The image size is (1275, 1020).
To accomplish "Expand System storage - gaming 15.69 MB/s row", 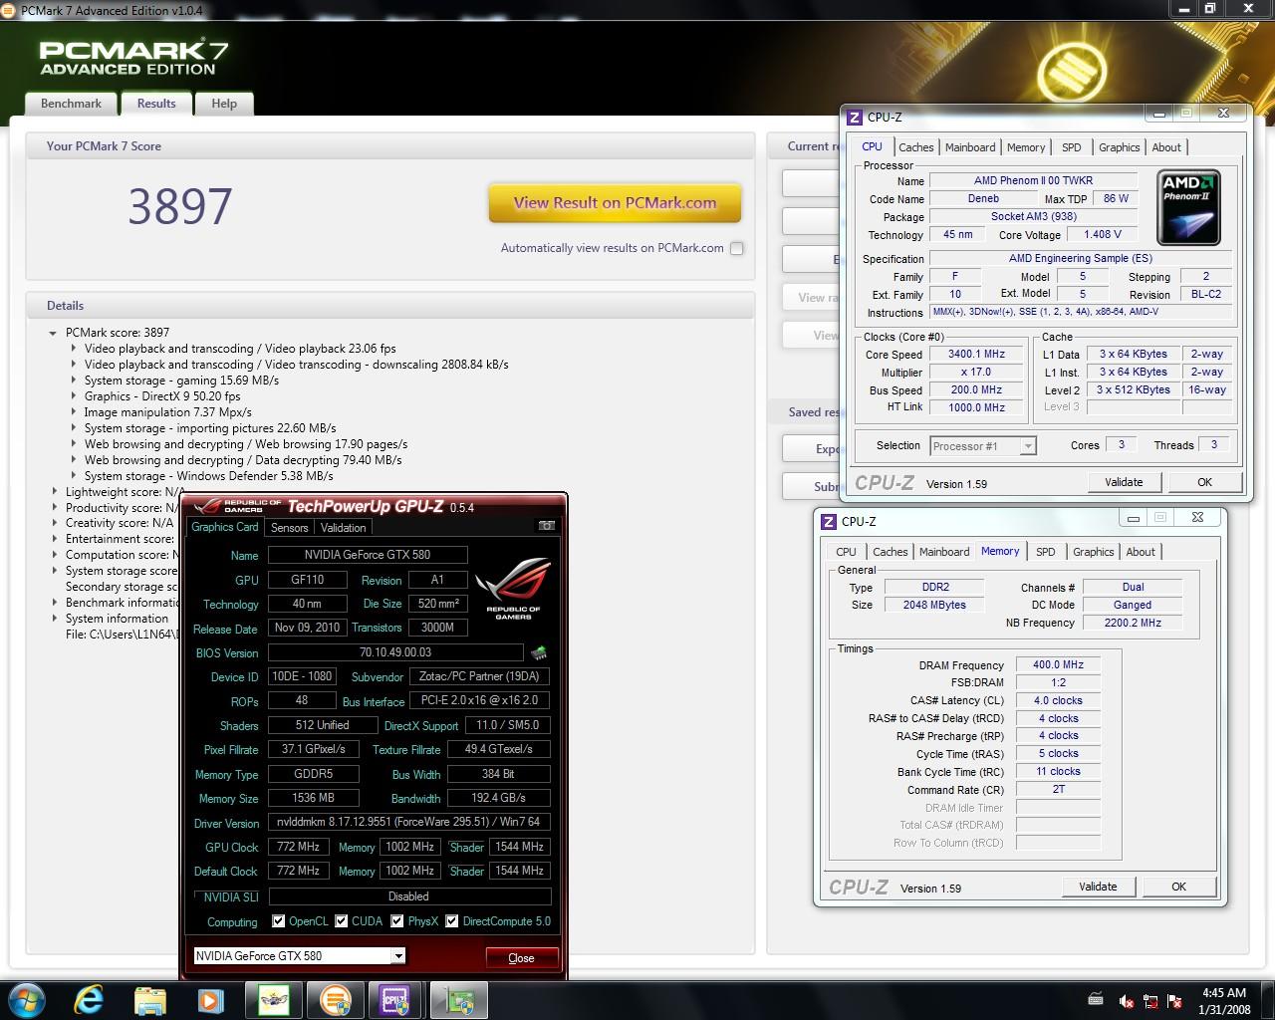I will pos(74,381).
